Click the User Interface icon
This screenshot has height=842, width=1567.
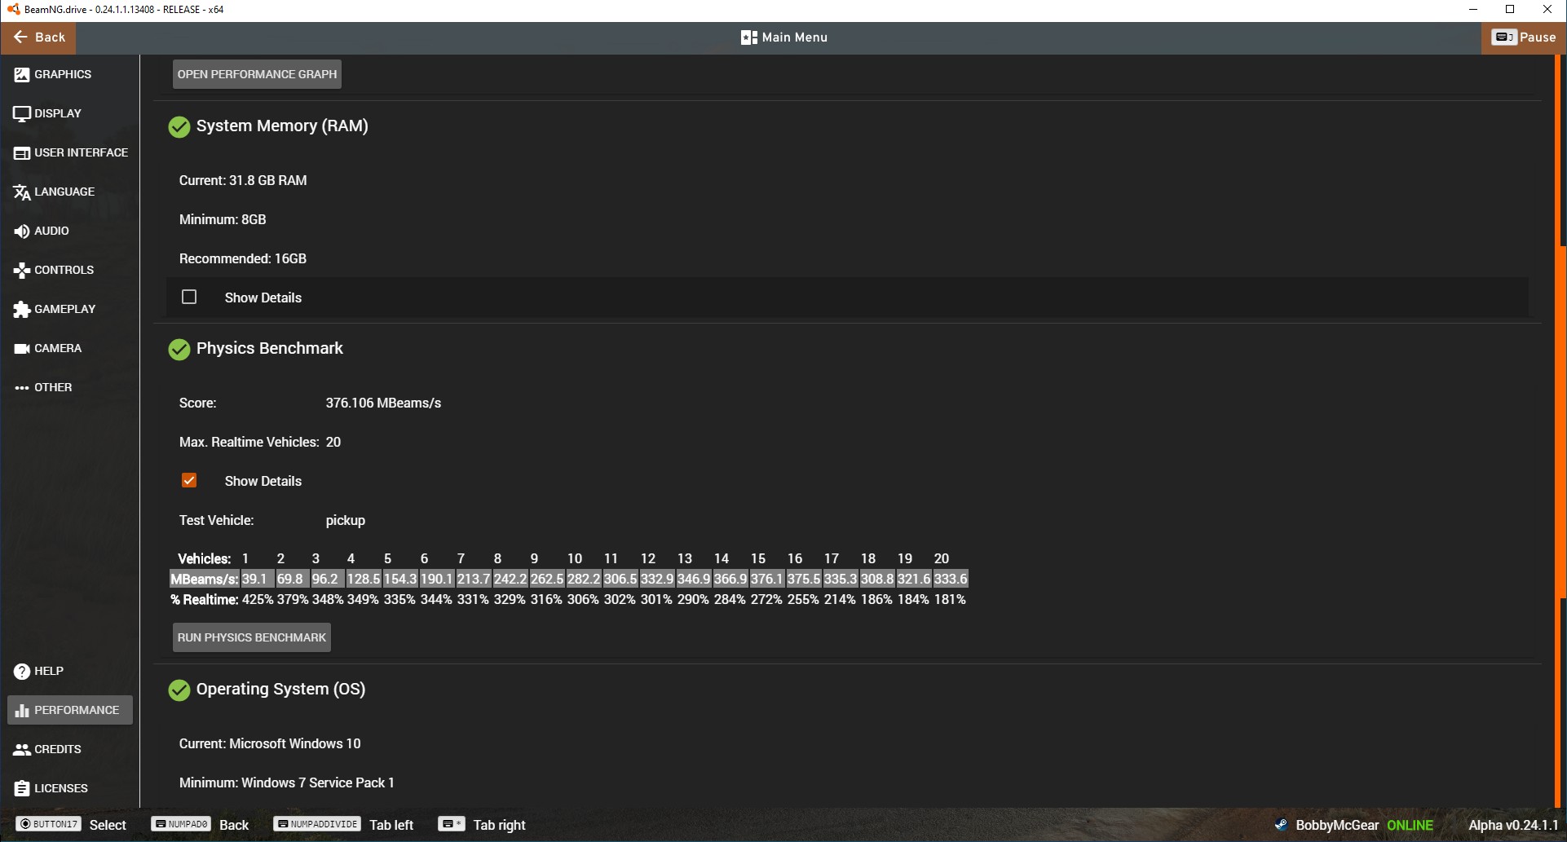(22, 153)
